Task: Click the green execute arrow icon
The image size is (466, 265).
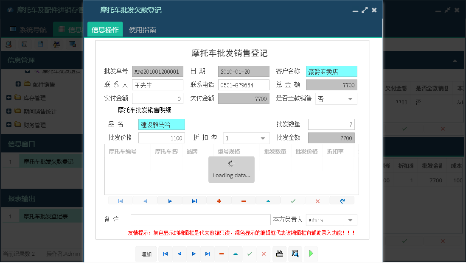Action: point(310,254)
